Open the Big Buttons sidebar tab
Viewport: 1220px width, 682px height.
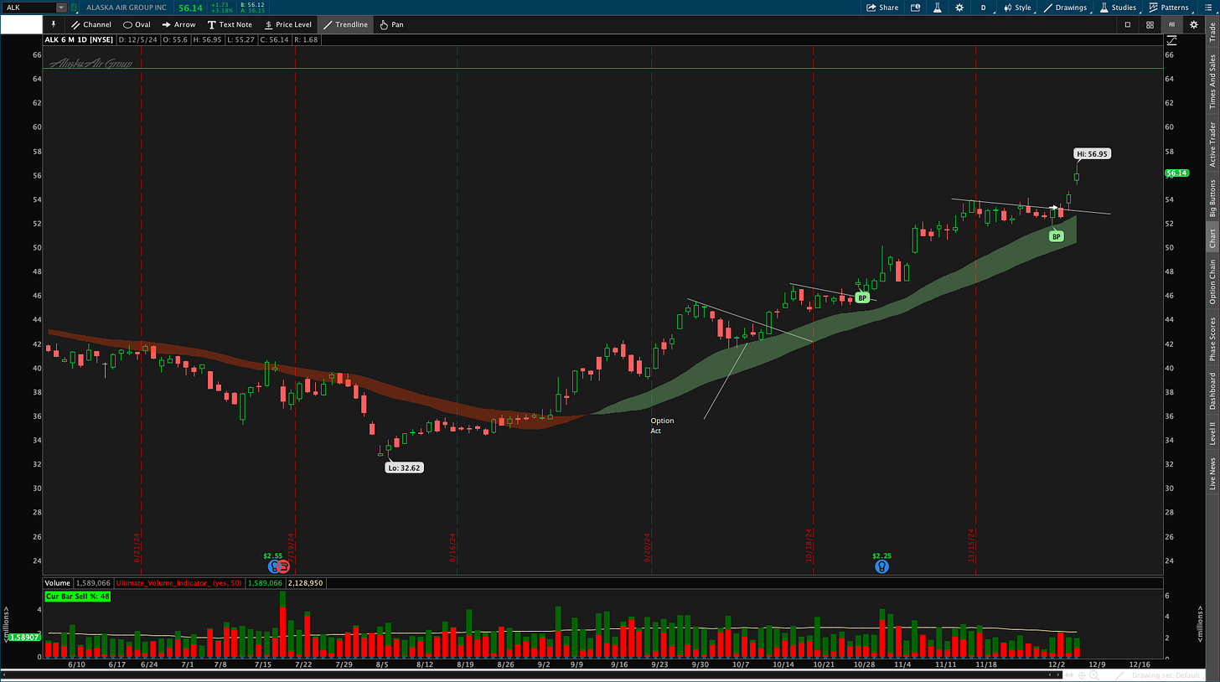click(1212, 199)
